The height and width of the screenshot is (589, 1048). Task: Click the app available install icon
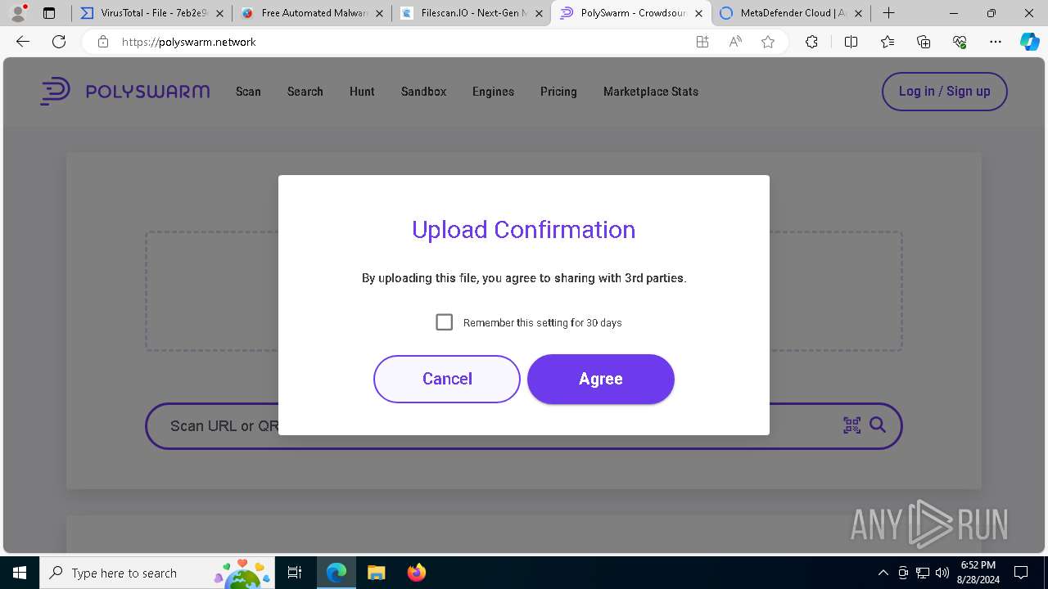coord(702,42)
